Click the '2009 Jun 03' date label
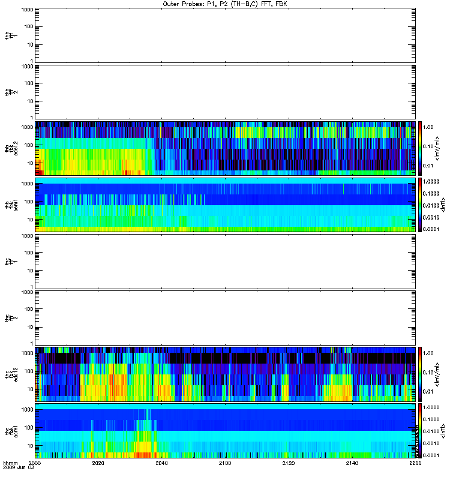The height and width of the screenshot is (480, 450). pyautogui.click(x=19, y=468)
